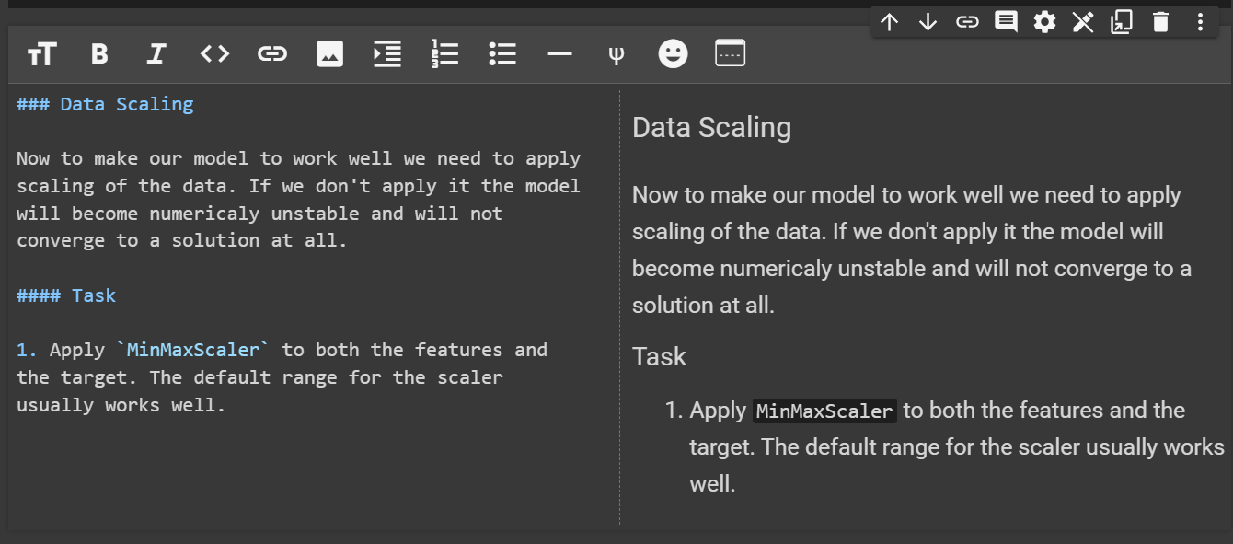This screenshot has width=1233, height=544.
Task: Click `MinMaxScaler` in the markdown source
Action: coord(193,350)
